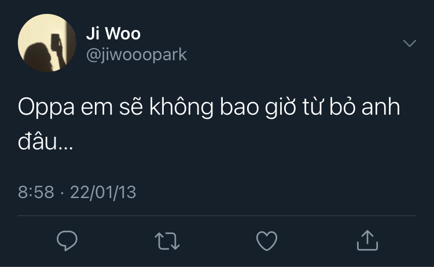
Task: Show more actions via the top-right chevron
Action: pos(410,43)
